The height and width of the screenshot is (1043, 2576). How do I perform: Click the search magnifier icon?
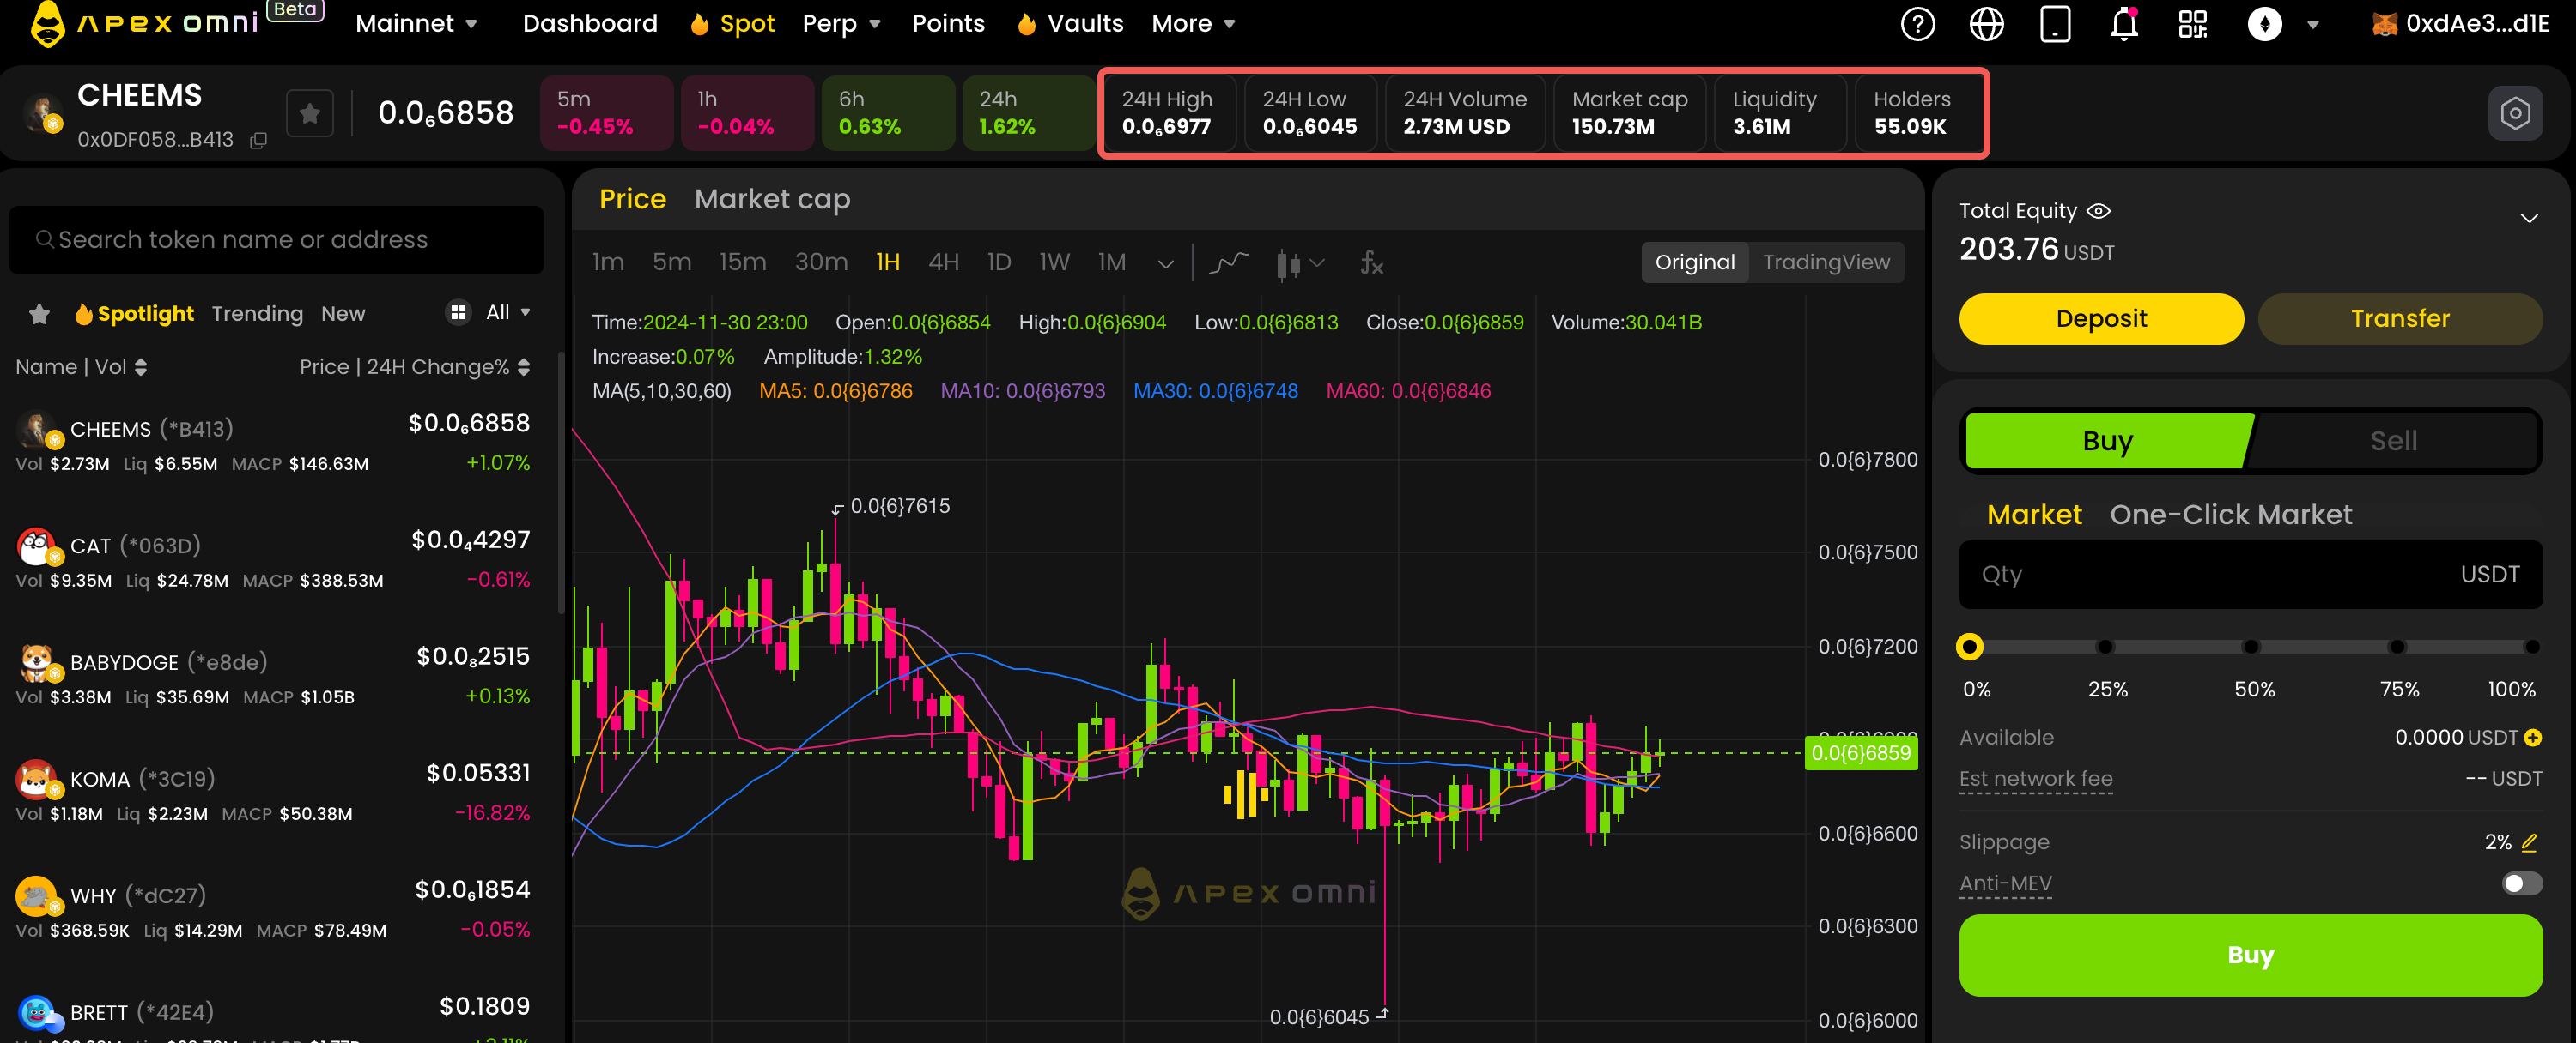tap(44, 240)
